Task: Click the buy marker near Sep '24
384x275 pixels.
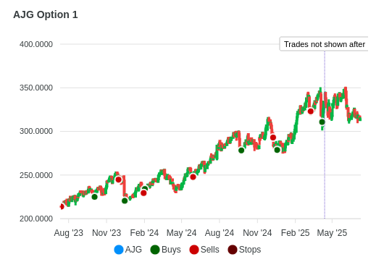Action: coord(241,151)
